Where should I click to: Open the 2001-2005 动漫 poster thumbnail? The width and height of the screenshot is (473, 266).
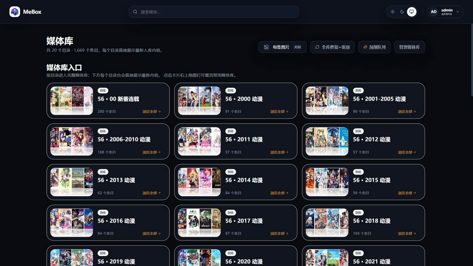click(x=327, y=101)
